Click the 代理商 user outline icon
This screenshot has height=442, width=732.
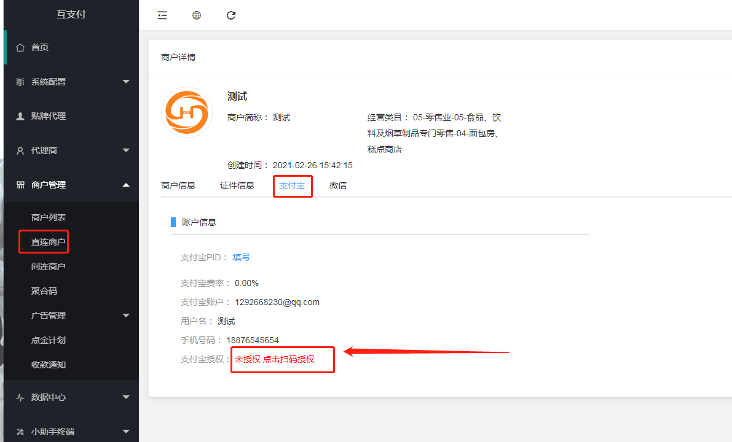20,150
